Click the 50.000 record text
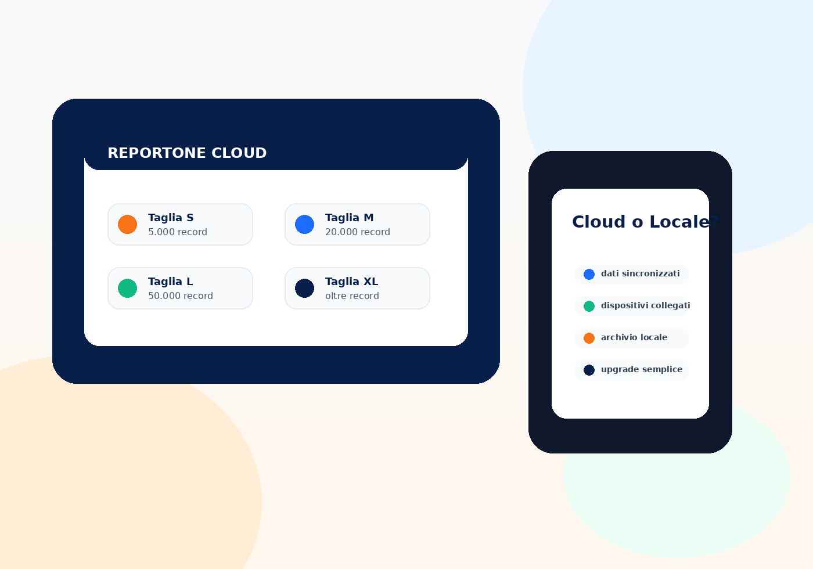Image resolution: width=813 pixels, height=569 pixels. coord(181,296)
